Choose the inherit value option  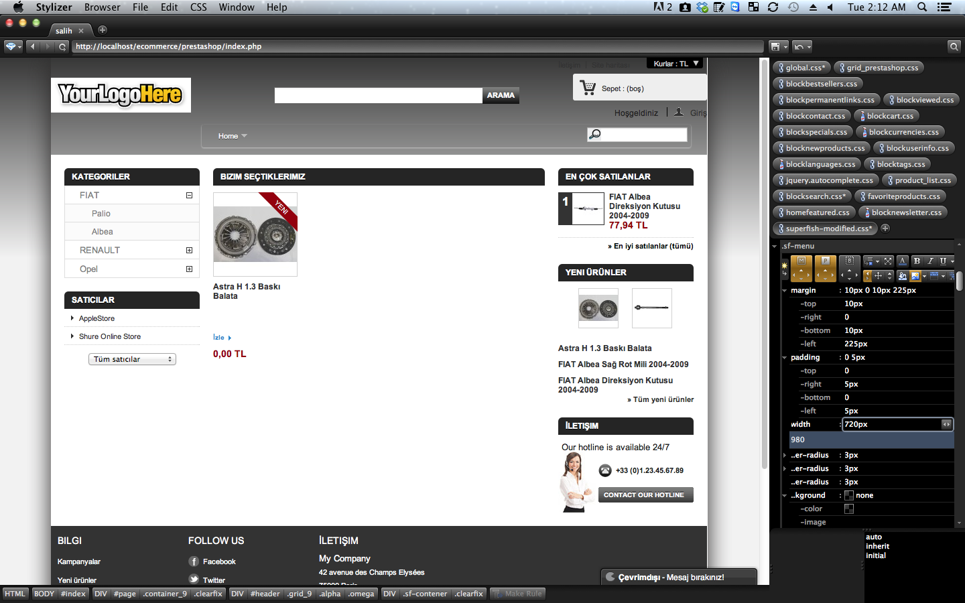click(877, 546)
